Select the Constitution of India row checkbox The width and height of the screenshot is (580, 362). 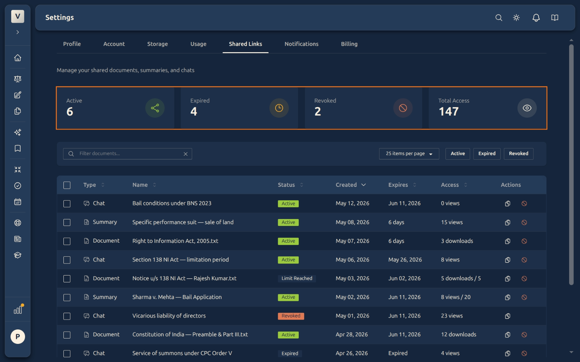[67, 335]
